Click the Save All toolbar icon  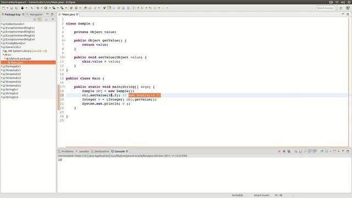pos(16,8)
